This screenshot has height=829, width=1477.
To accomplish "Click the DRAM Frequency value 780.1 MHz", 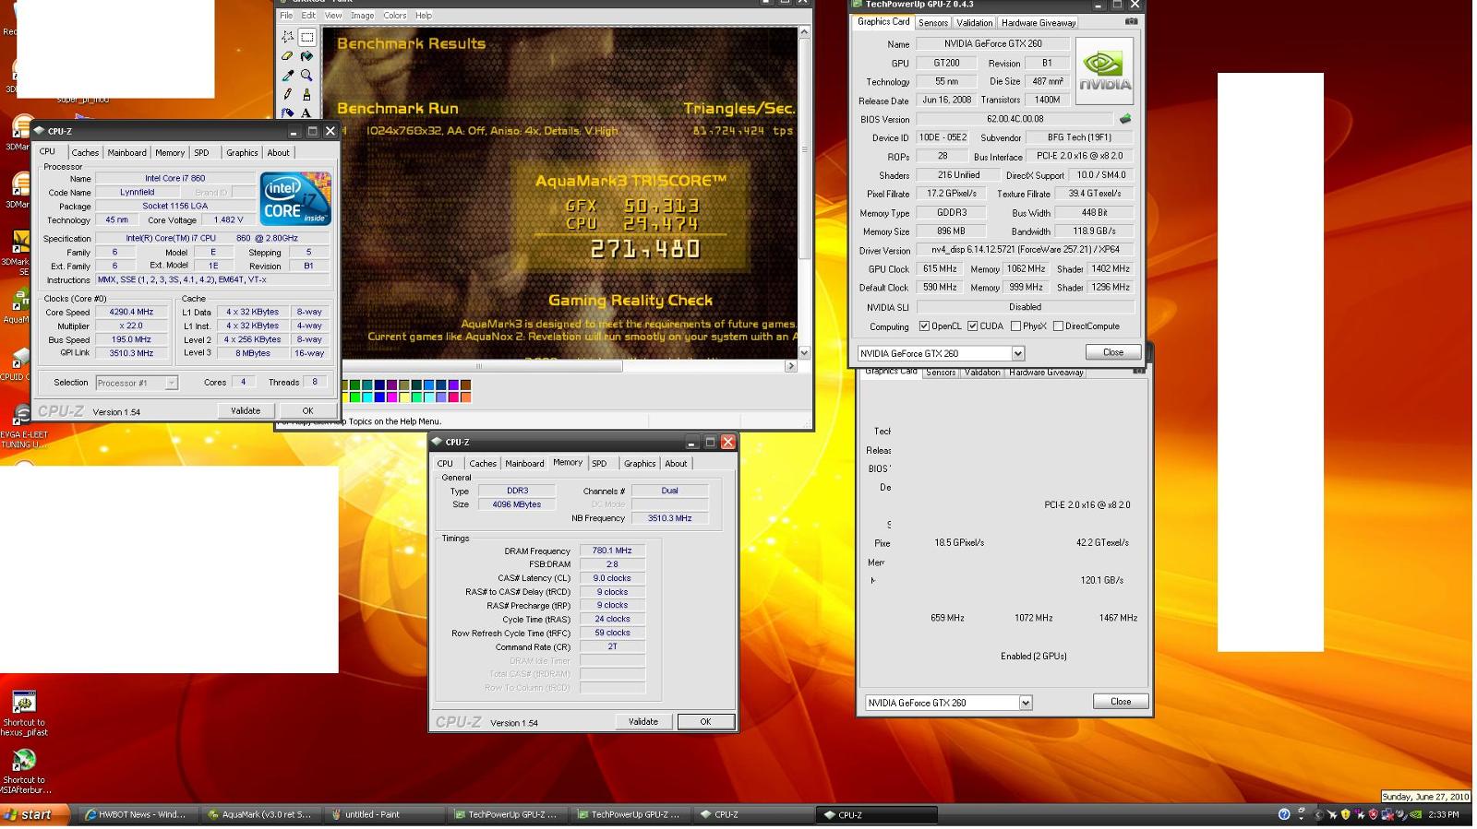I will 612,551.
